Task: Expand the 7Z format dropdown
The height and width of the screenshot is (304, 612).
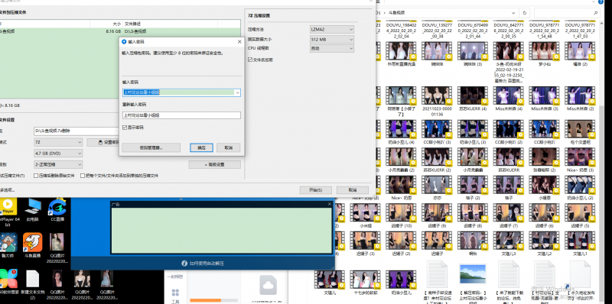Action: 58,142
